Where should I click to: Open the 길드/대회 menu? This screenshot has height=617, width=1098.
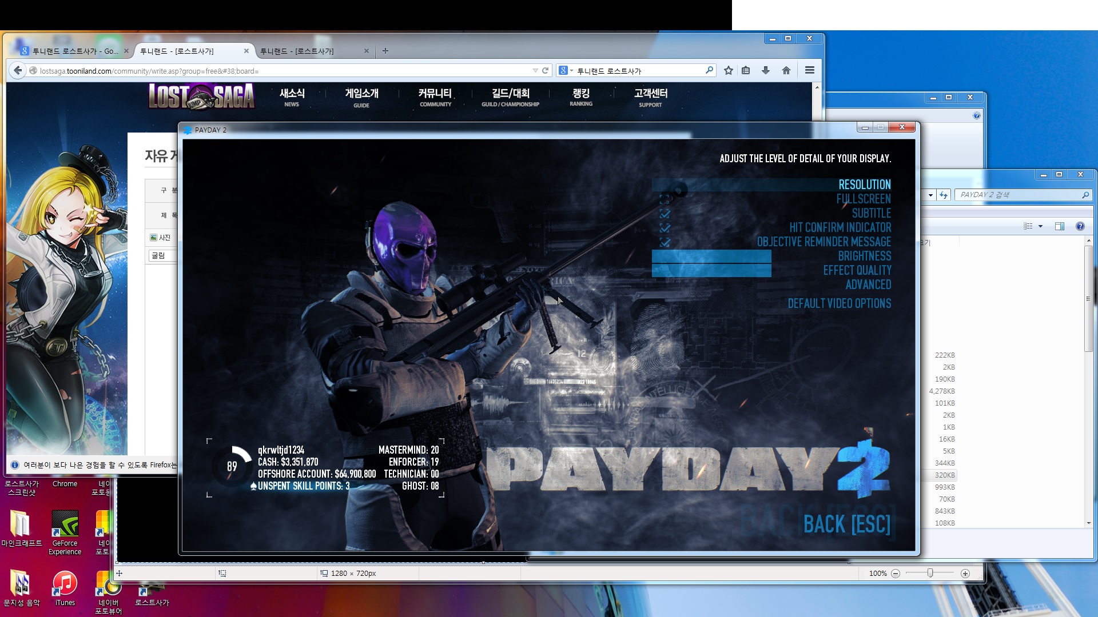[510, 97]
